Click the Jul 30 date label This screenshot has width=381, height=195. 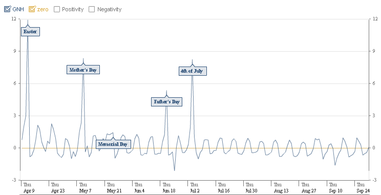point(251,191)
